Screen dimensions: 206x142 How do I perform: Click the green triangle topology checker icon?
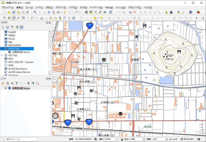pyautogui.click(x=166, y=12)
